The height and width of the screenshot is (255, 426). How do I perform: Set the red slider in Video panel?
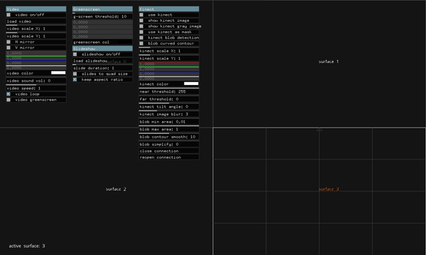click(36, 53)
